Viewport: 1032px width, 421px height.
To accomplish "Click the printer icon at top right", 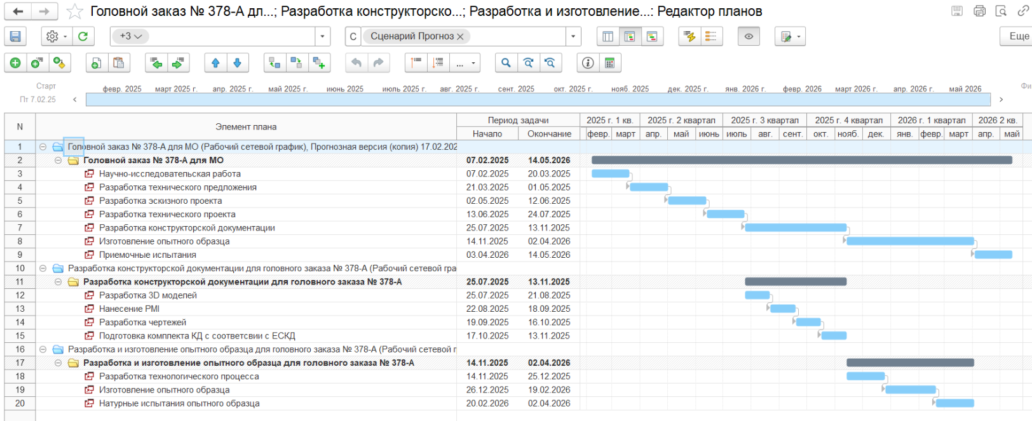I will click(979, 11).
